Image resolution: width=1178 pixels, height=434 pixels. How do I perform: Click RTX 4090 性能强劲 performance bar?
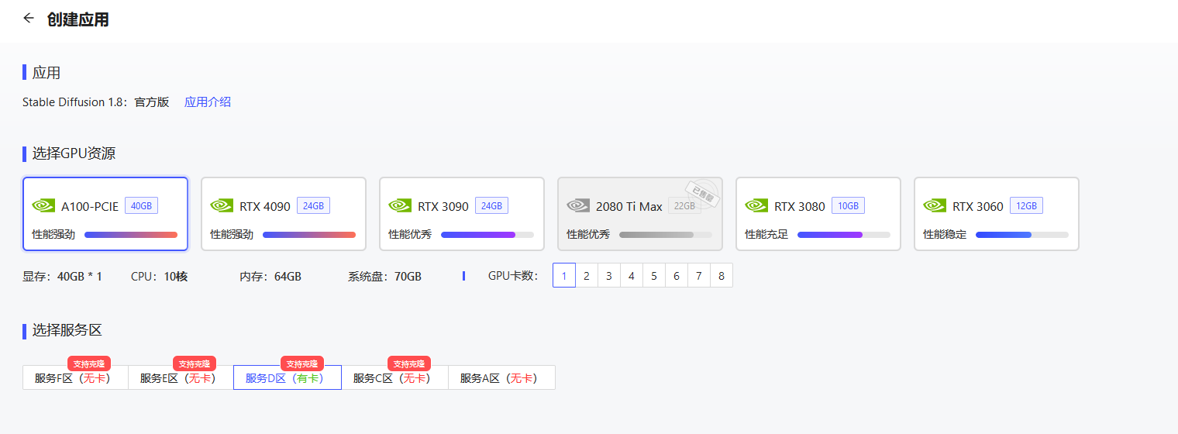[309, 235]
